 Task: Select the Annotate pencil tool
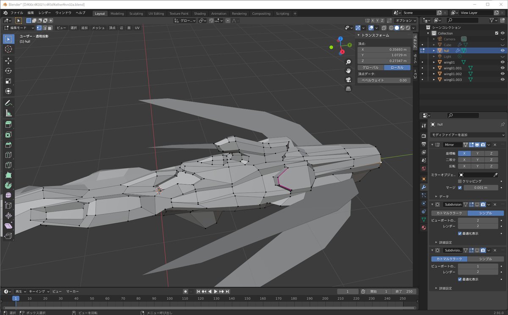coord(8,103)
